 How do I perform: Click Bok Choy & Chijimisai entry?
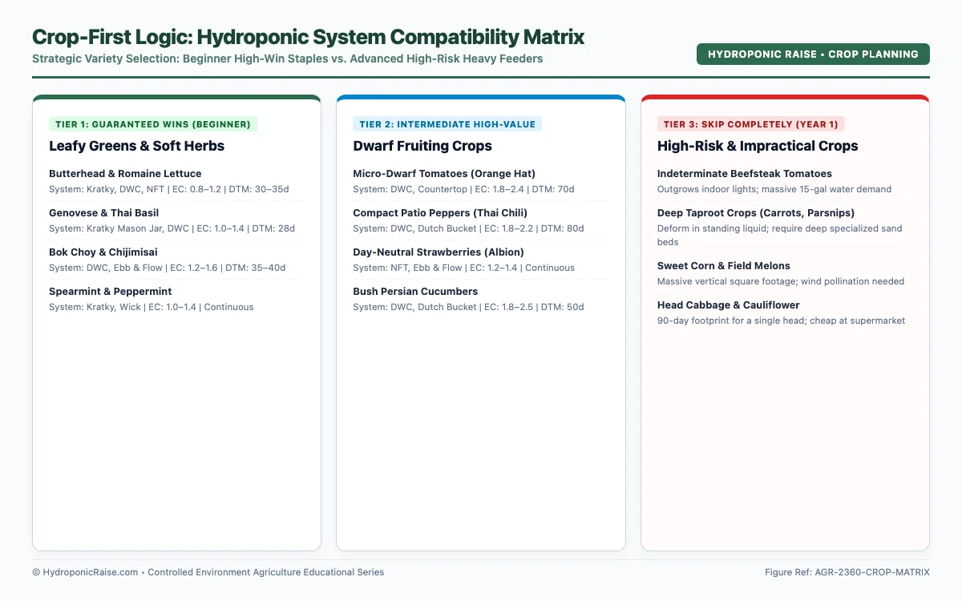click(x=103, y=252)
